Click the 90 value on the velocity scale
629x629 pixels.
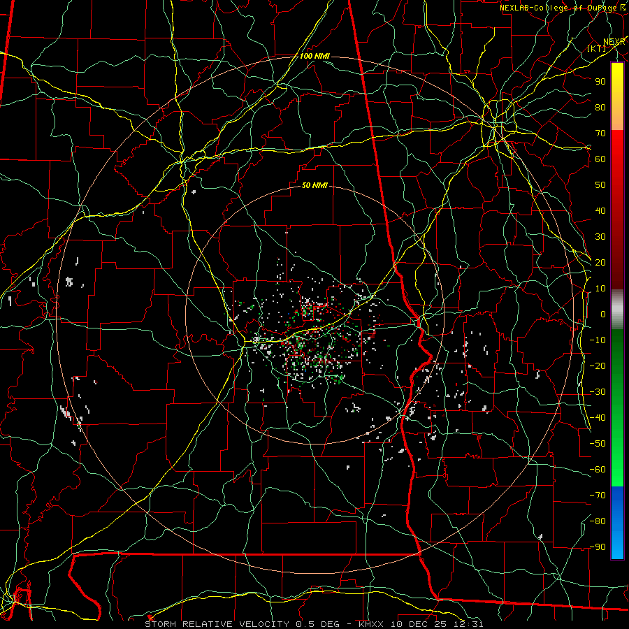pos(600,82)
